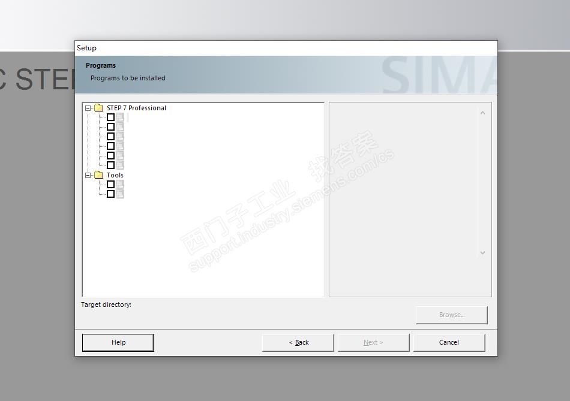Check the last checkbox under STEP 7 Professional
This screenshot has width=570, height=401.
tap(111, 165)
